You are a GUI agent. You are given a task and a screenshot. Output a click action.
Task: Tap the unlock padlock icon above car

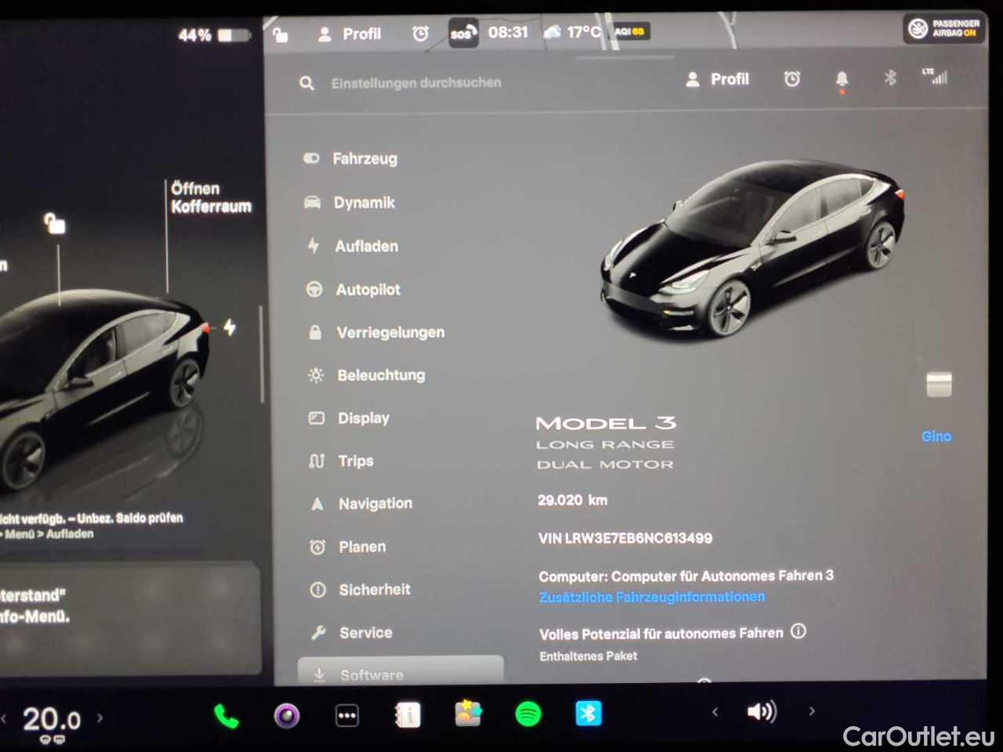54,223
